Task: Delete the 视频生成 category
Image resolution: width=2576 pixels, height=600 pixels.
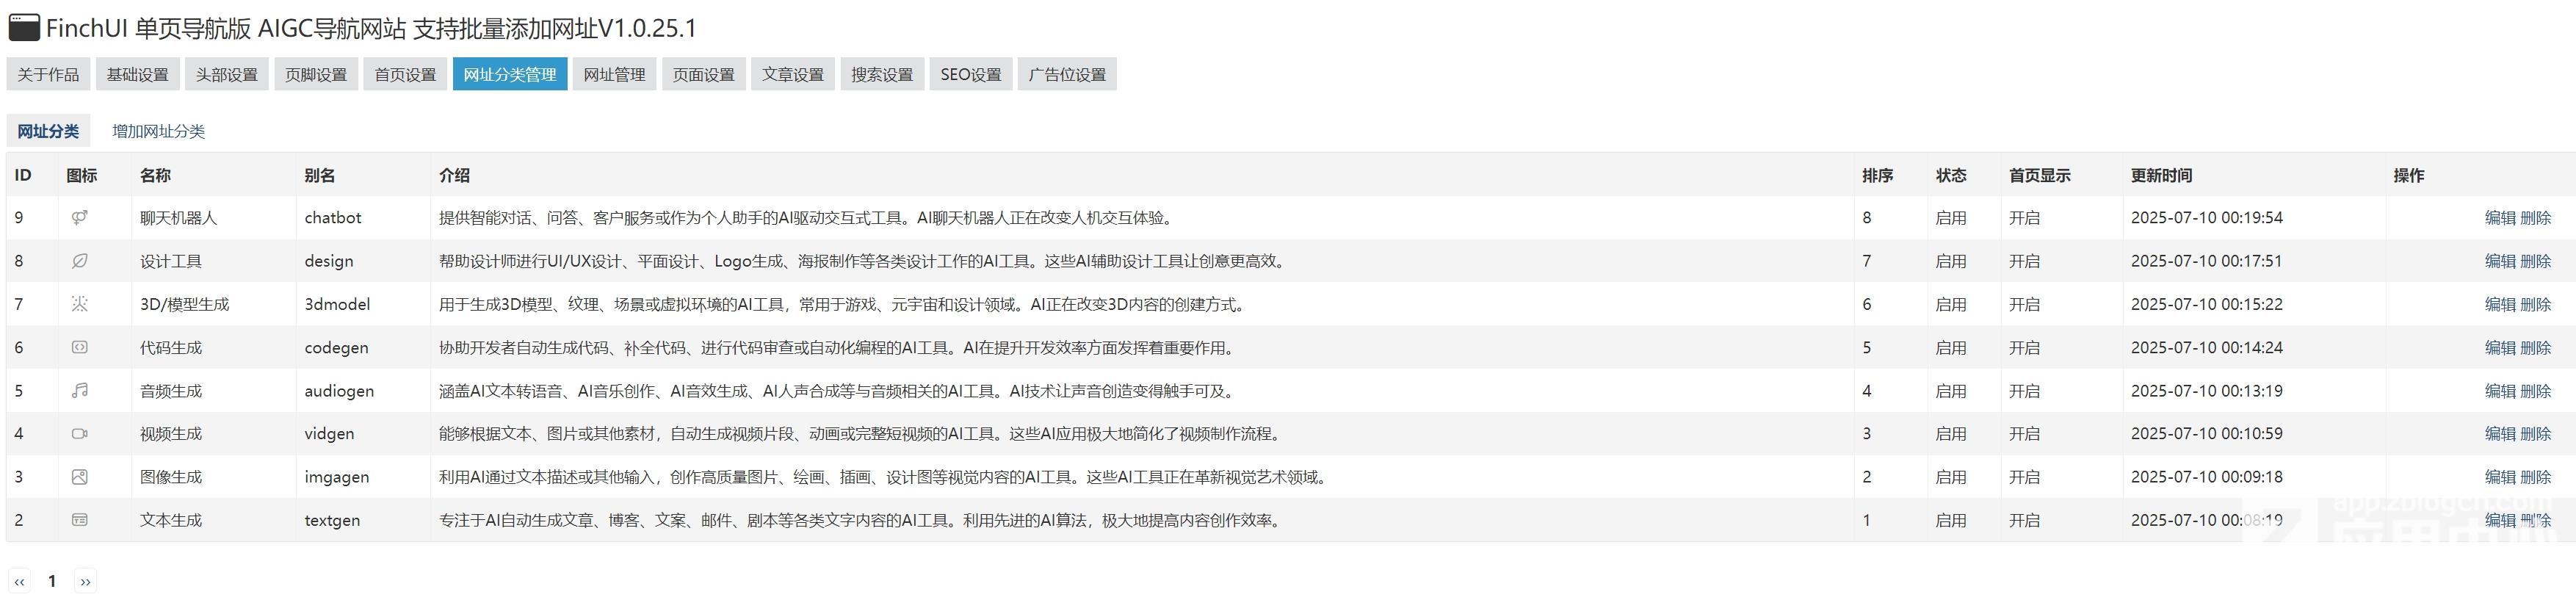Action: click(2535, 433)
